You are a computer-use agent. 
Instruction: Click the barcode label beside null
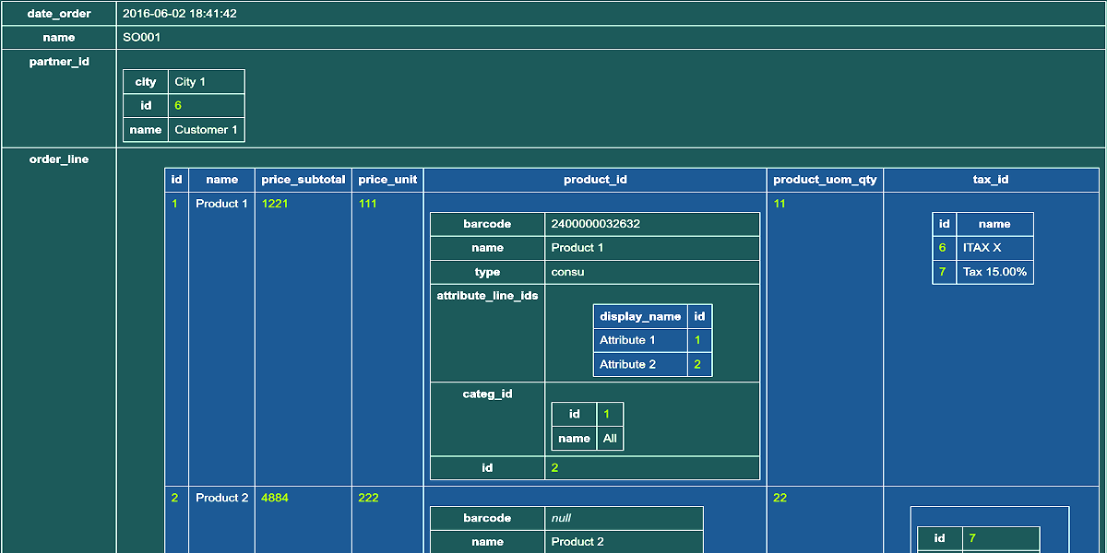click(x=487, y=518)
